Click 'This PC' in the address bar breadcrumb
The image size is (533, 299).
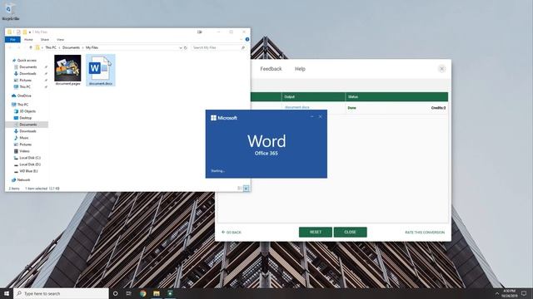click(x=51, y=48)
